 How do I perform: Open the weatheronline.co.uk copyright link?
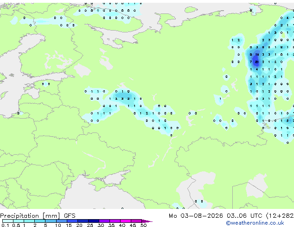pyautogui.click(x=255, y=223)
